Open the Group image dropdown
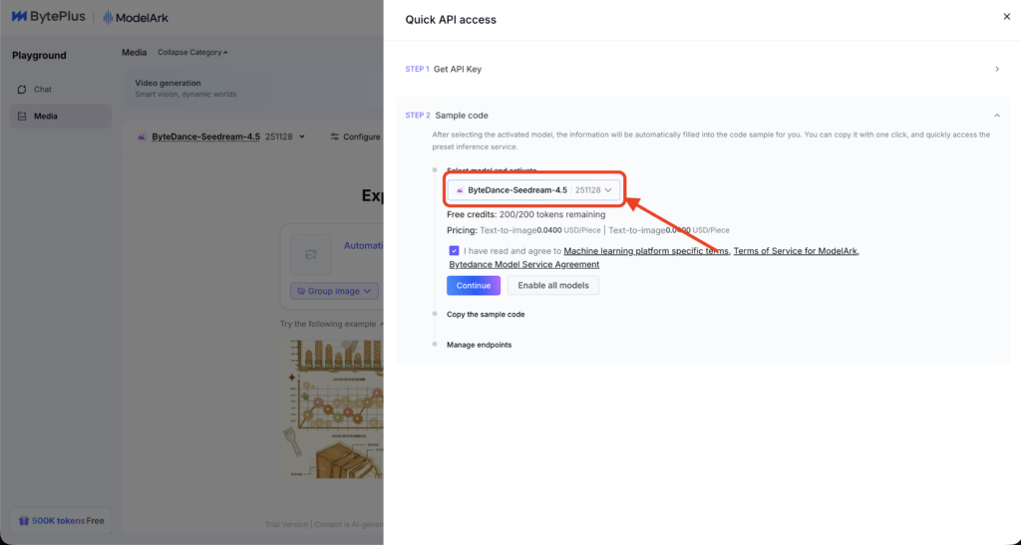Viewport: 1021px width, 545px height. [334, 292]
